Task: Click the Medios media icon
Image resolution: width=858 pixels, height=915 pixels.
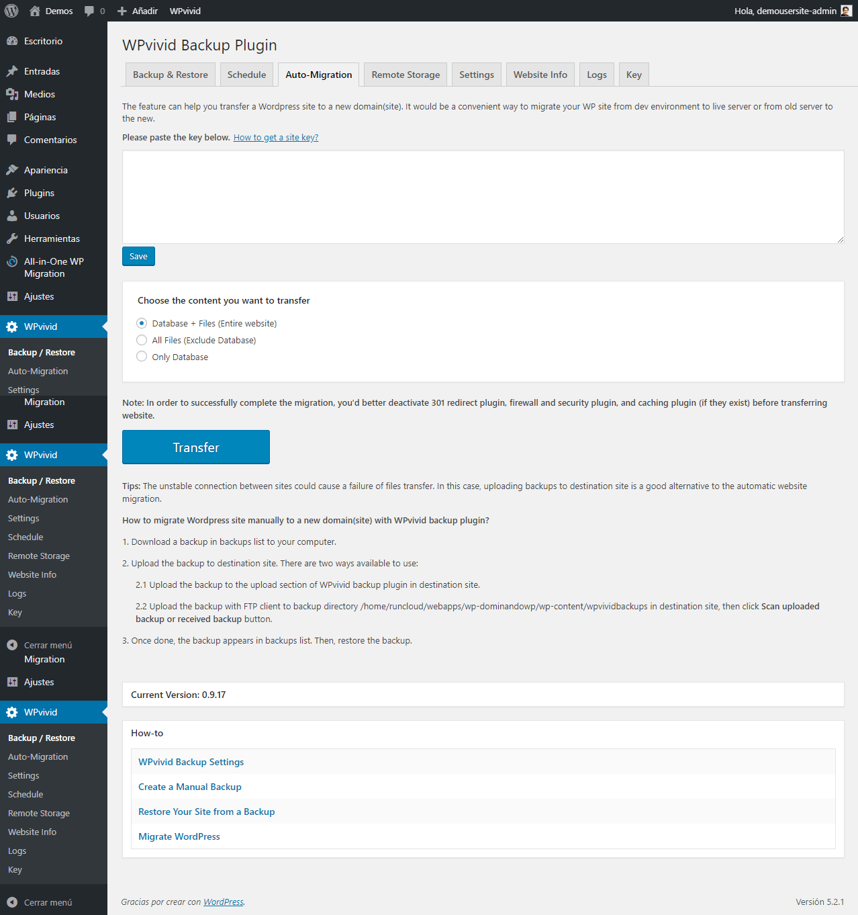Action: coord(12,94)
